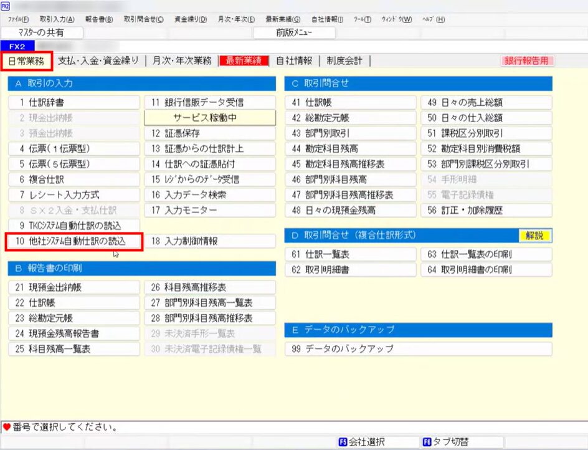588x450 pixels.
Task: Open the 取引入力(A) menu
Action: tap(57, 19)
